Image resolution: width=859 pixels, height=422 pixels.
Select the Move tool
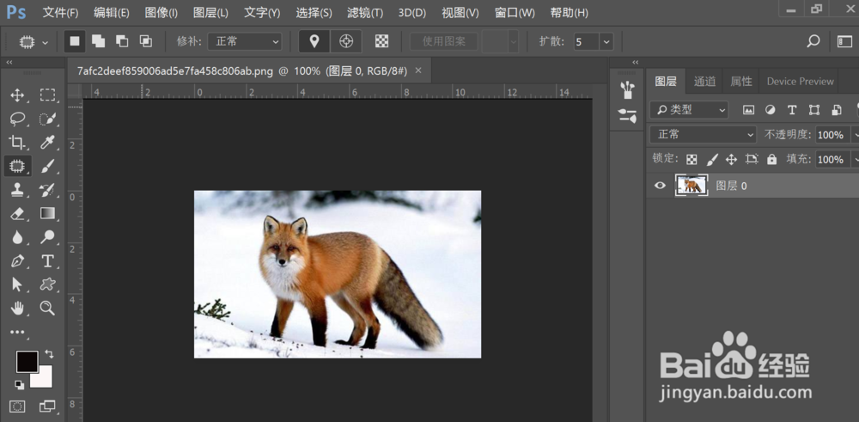(x=17, y=95)
